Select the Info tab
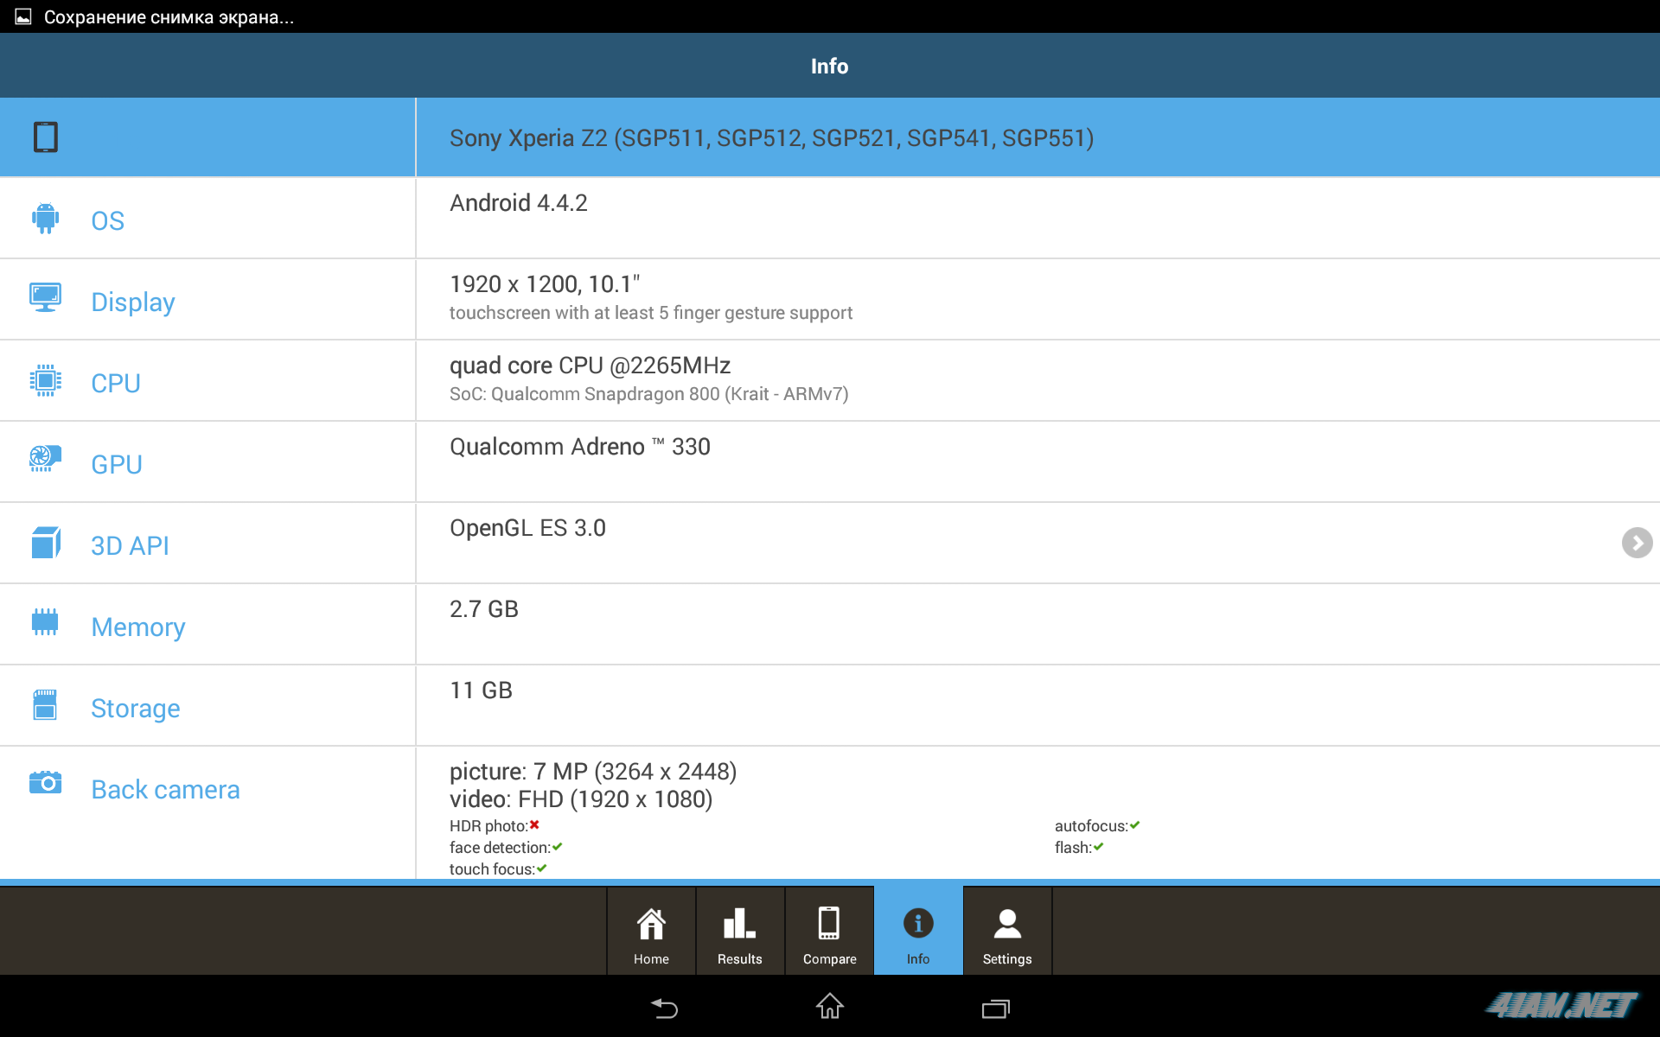 918,932
